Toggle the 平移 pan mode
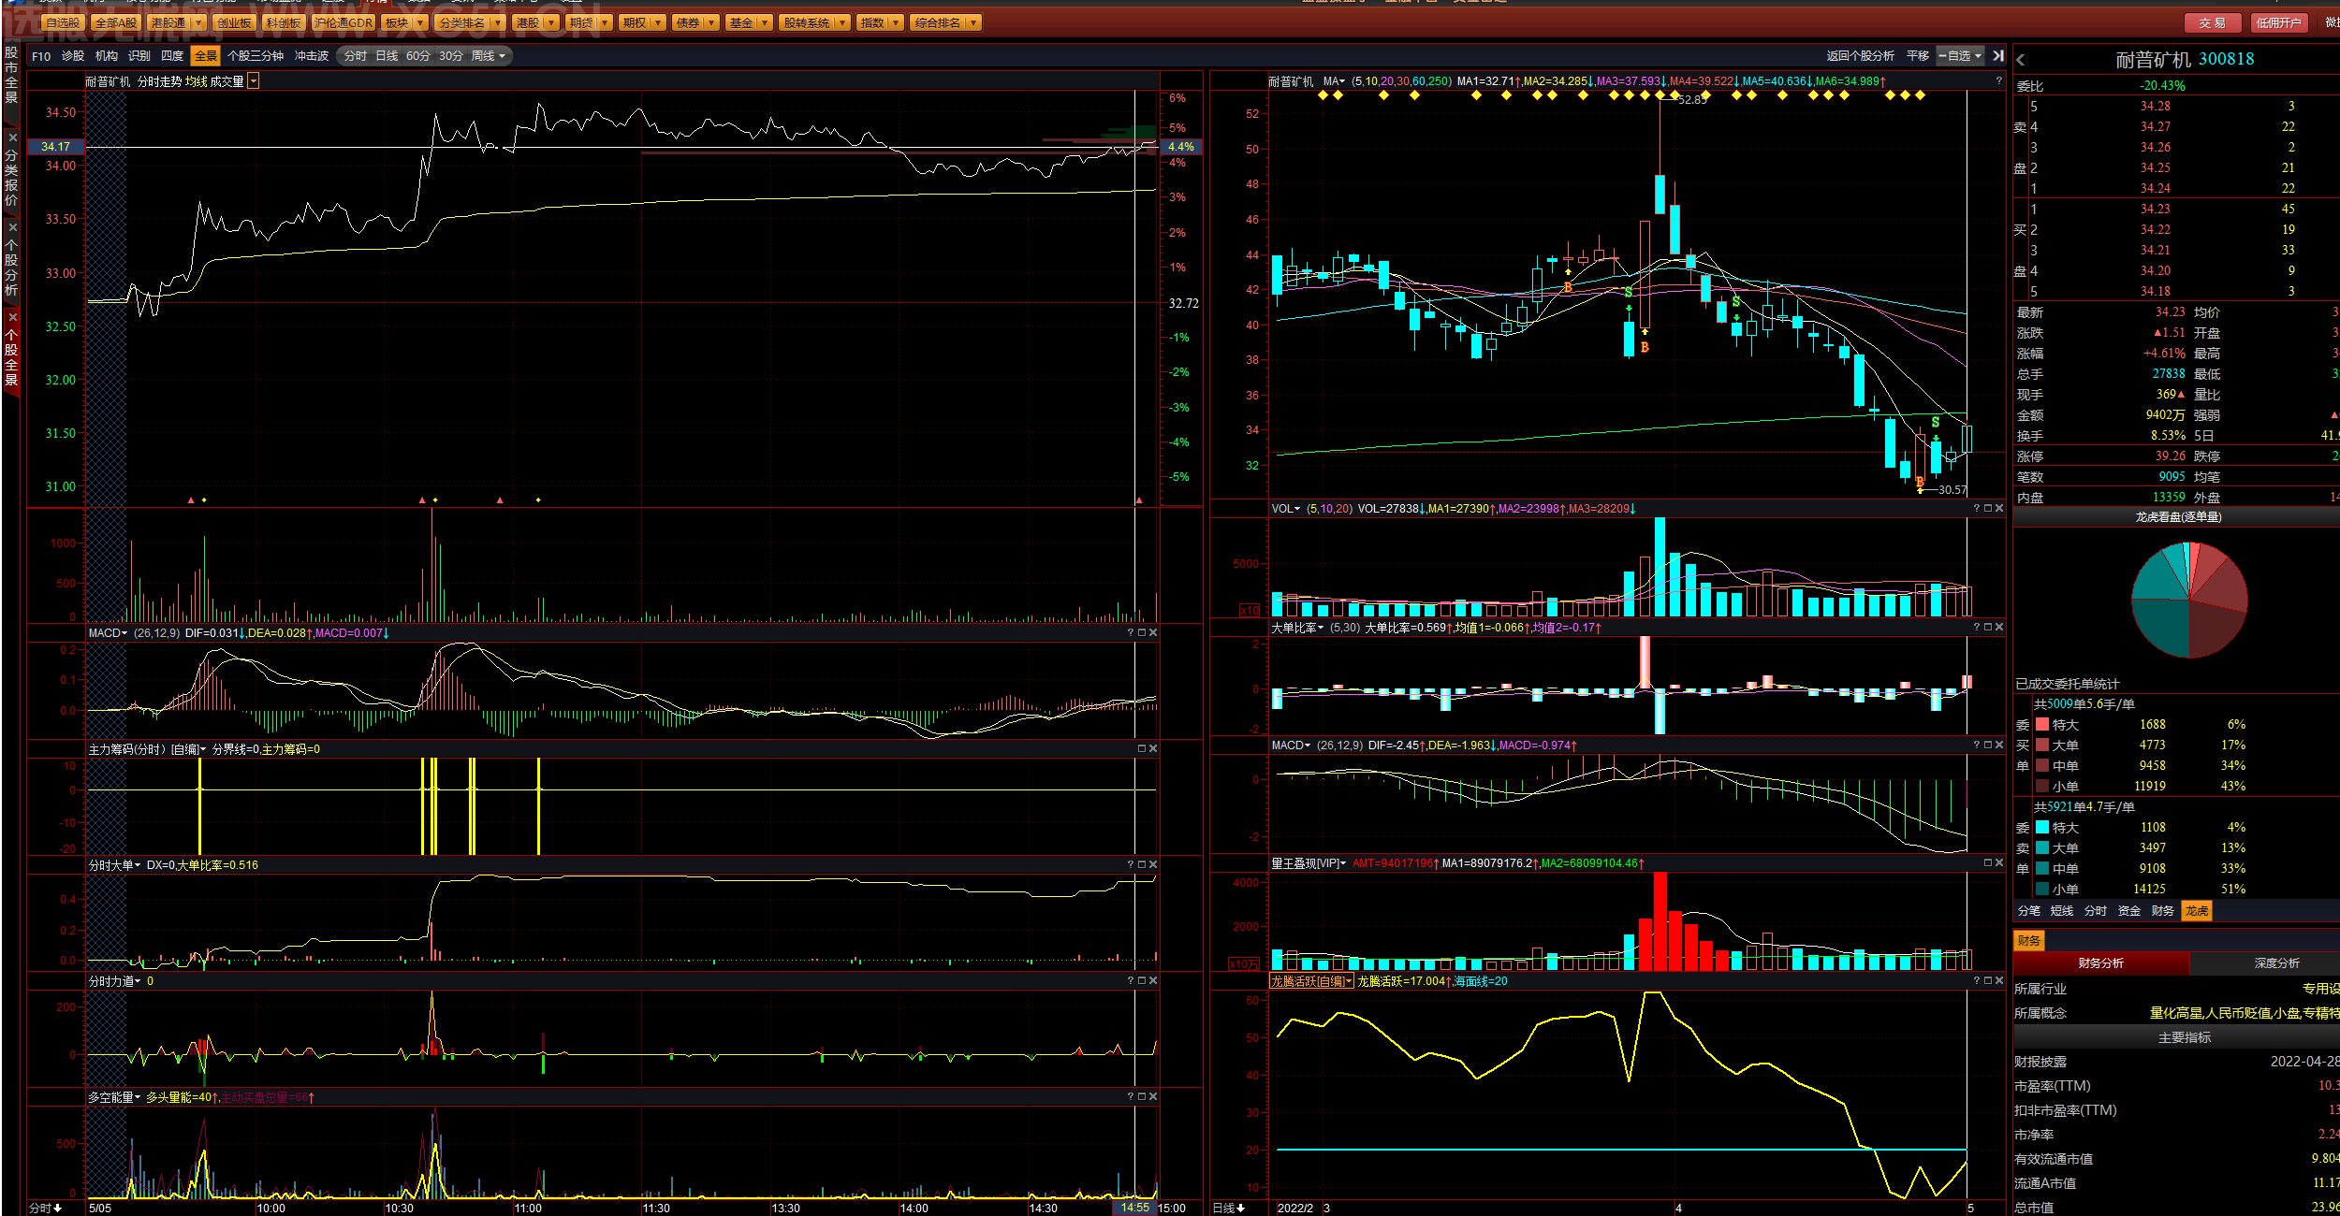This screenshot has height=1216, width=2340. click(x=1918, y=56)
